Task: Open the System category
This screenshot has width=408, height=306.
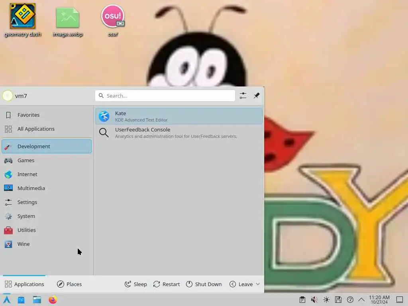Action: (x=47, y=216)
